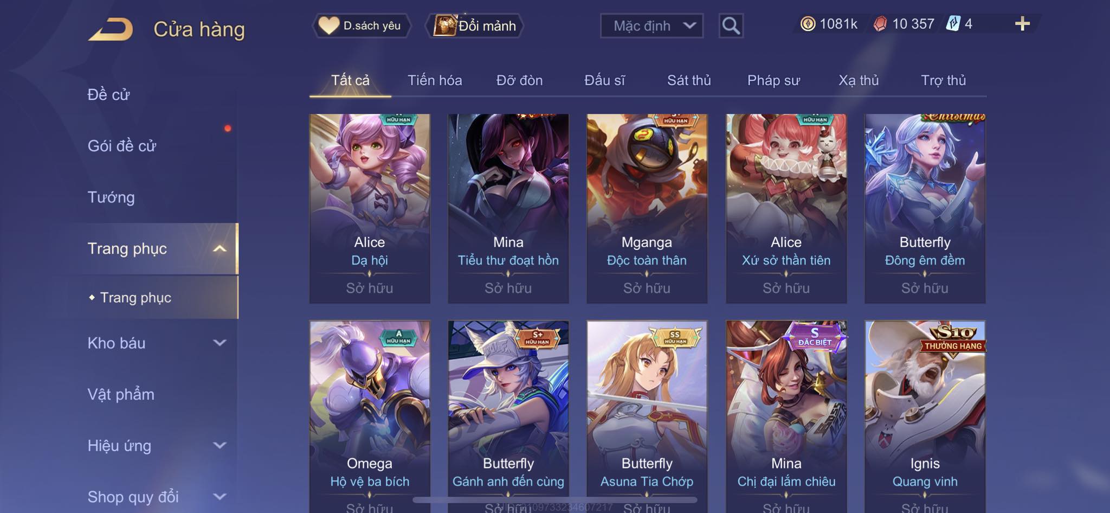Click the blue voucher ticket icon
The width and height of the screenshot is (1110, 513).
point(953,24)
